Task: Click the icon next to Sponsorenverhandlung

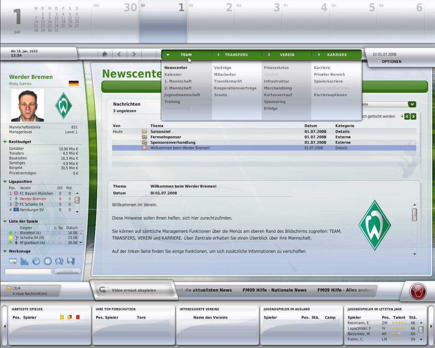Action: pos(144,142)
